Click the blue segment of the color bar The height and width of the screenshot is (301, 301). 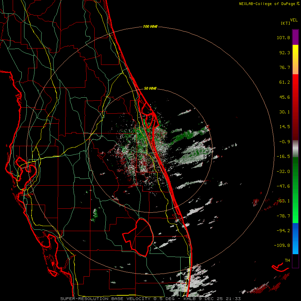[x=295, y=238]
